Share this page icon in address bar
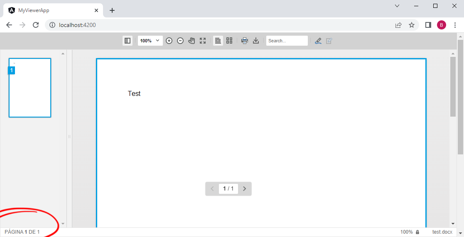The width and height of the screenshot is (464, 237). click(x=399, y=25)
